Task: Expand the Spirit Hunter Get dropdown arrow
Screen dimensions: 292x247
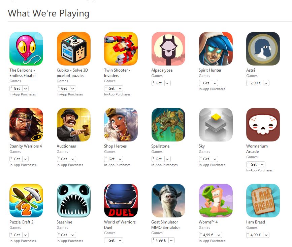Action: coord(215,83)
